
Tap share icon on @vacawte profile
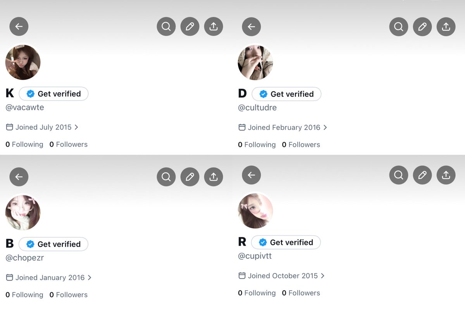pyautogui.click(x=214, y=26)
